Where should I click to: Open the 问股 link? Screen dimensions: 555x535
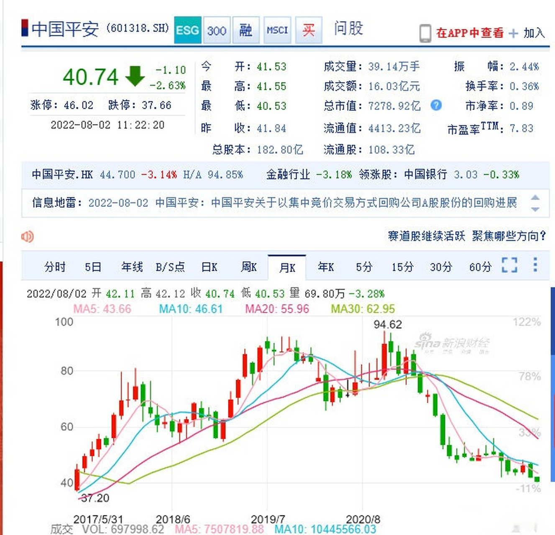[348, 28]
